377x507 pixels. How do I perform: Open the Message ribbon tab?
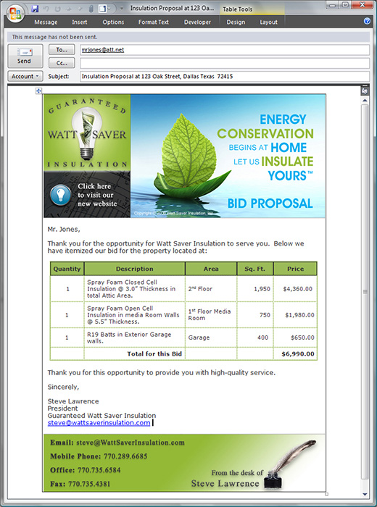coord(46,22)
